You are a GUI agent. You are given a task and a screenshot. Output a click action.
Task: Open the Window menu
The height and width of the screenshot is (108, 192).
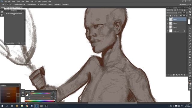[x=44, y=1]
